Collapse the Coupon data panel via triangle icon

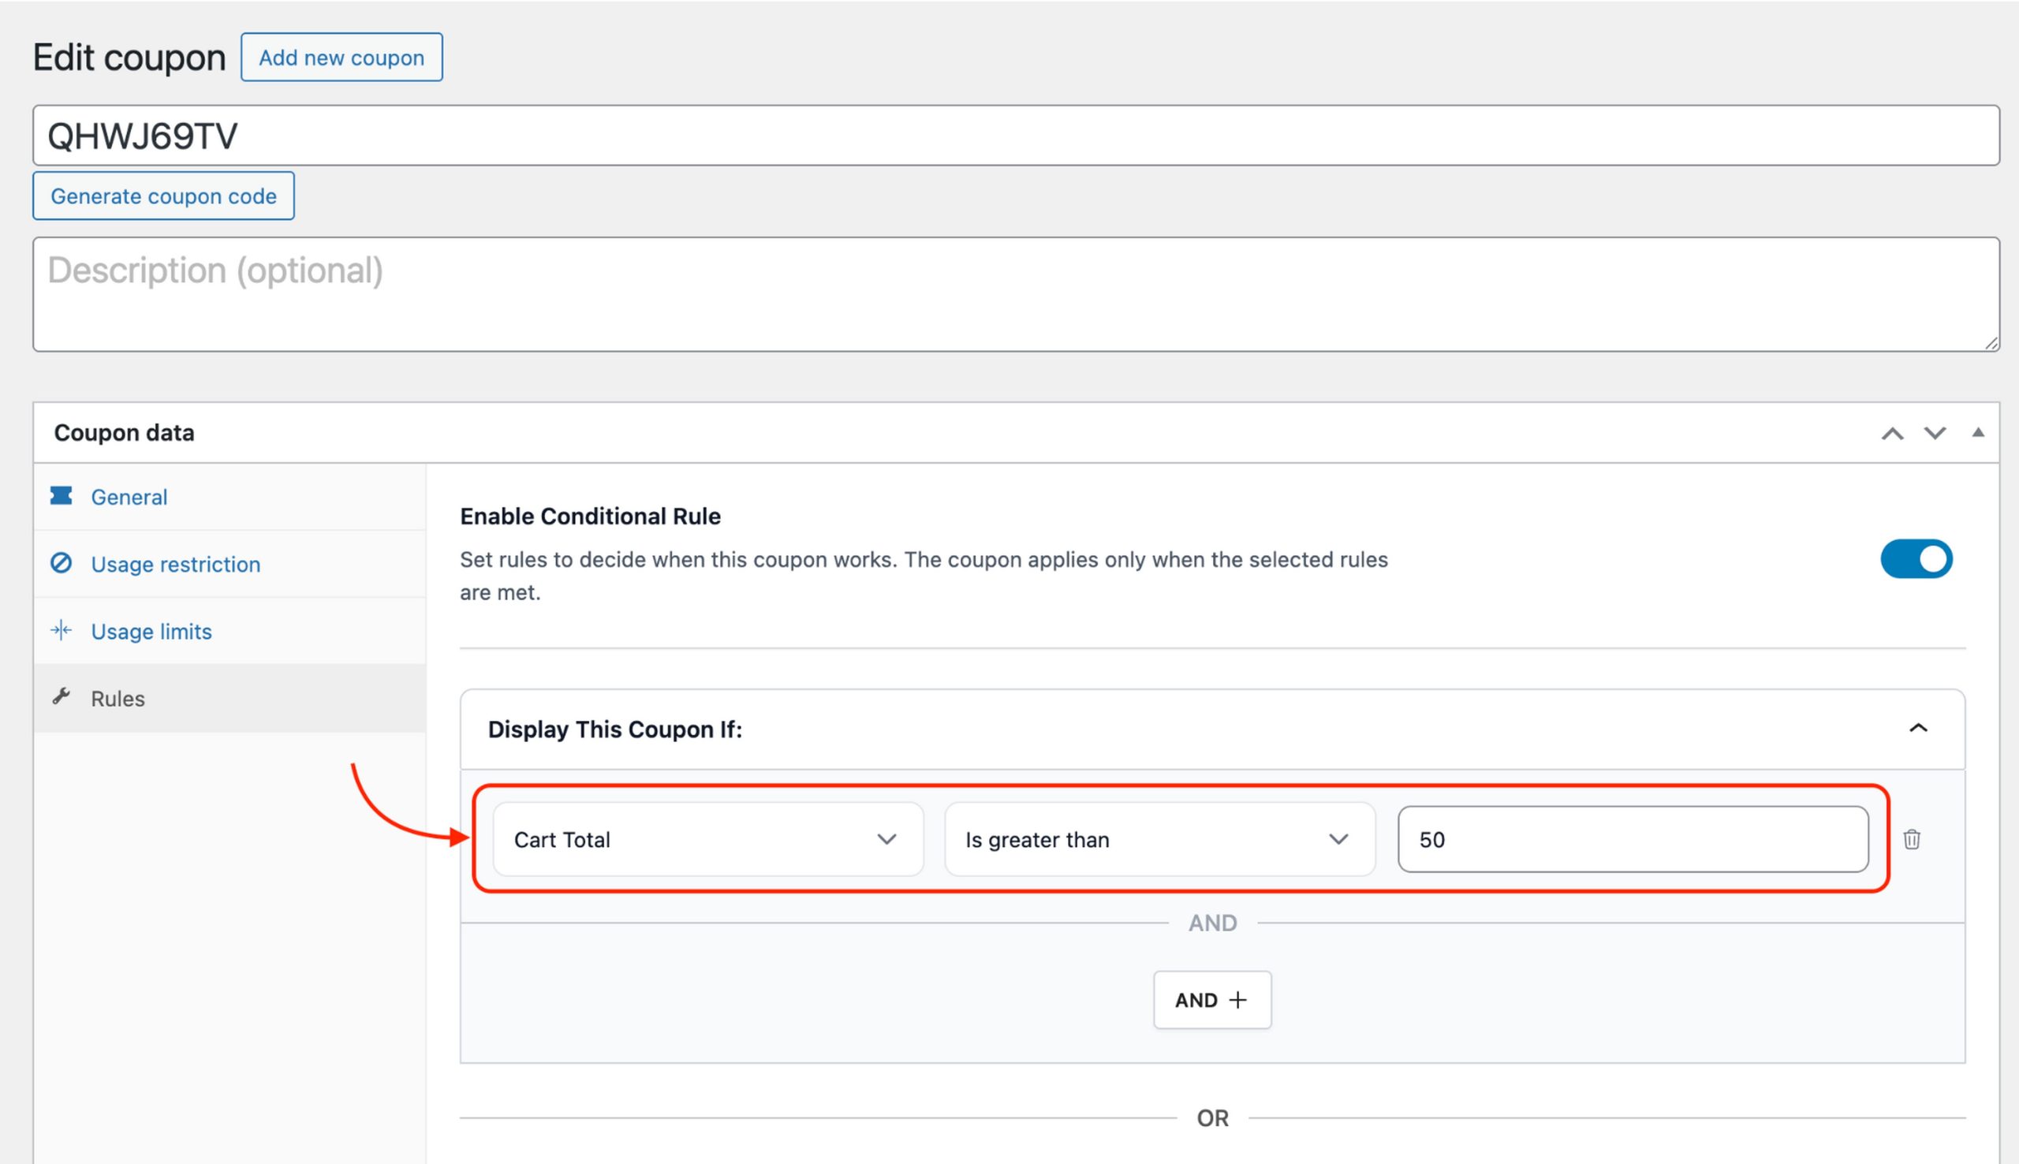1979,432
